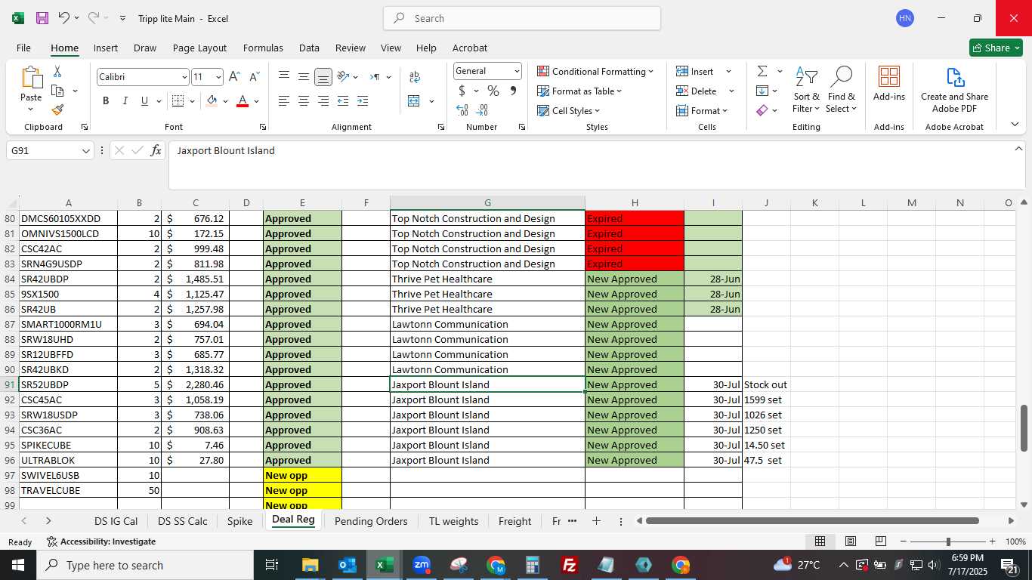Screen dimensions: 1032x580
Task: Open Excel from the Windows taskbar
Action: tap(385, 565)
